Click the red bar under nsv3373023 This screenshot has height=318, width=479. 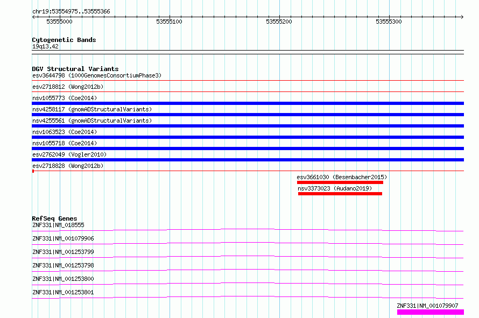(340, 194)
